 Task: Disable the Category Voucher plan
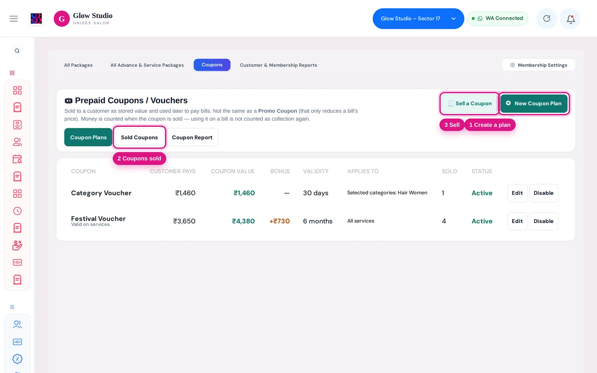point(544,193)
